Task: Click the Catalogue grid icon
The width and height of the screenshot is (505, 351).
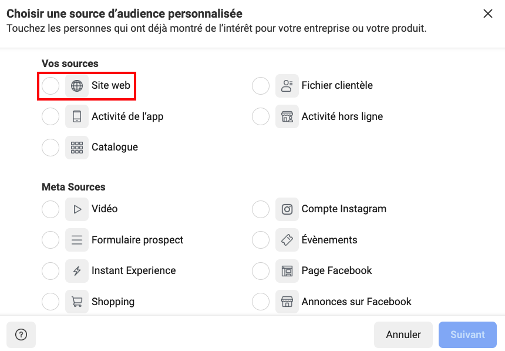Action: coord(77,148)
